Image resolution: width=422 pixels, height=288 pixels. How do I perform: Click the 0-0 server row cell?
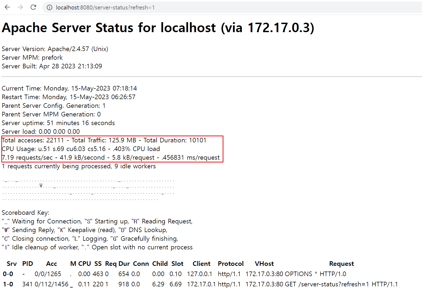coord(8,274)
